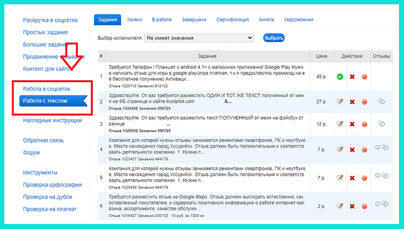Open the Сертификация tab
404x229 pixels.
[232, 19]
